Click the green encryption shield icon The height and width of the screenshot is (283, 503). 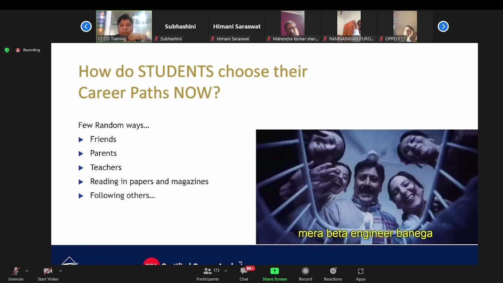point(7,50)
